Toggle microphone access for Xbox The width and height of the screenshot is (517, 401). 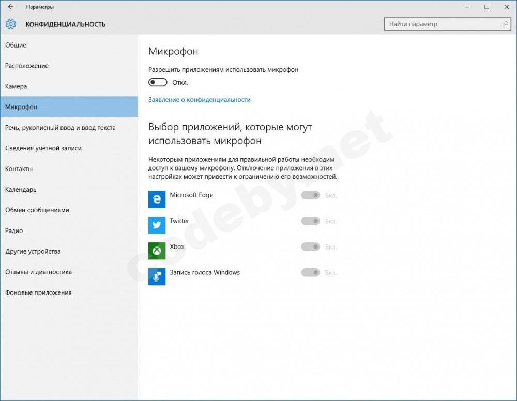tap(310, 247)
